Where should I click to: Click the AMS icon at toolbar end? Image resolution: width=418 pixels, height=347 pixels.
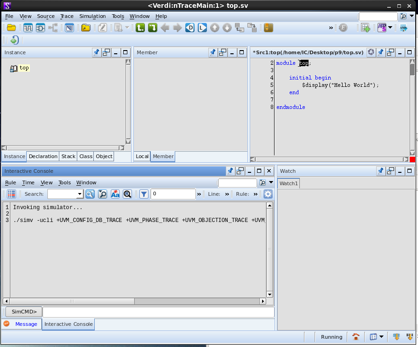(404, 28)
